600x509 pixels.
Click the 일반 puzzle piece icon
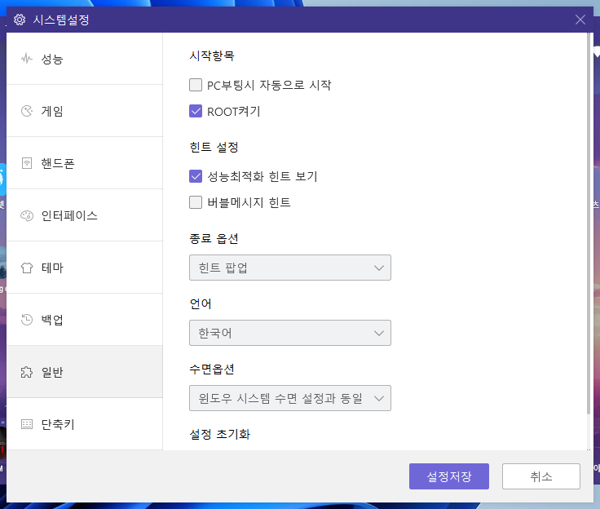(x=27, y=372)
